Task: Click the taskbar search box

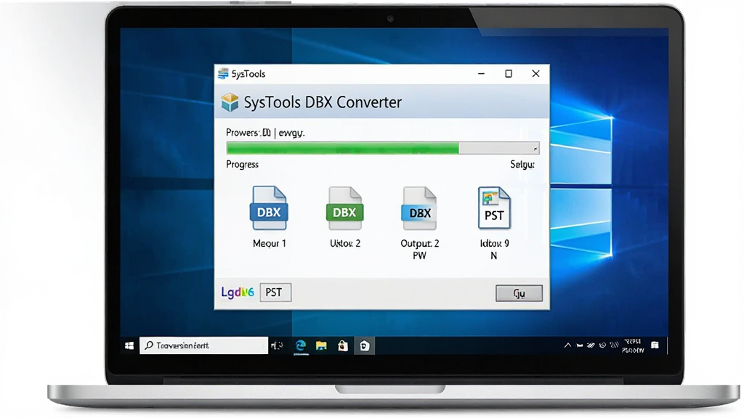Action: [203, 345]
